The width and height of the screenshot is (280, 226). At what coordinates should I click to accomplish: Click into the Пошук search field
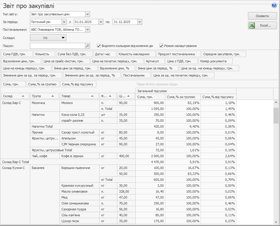pos(57,46)
